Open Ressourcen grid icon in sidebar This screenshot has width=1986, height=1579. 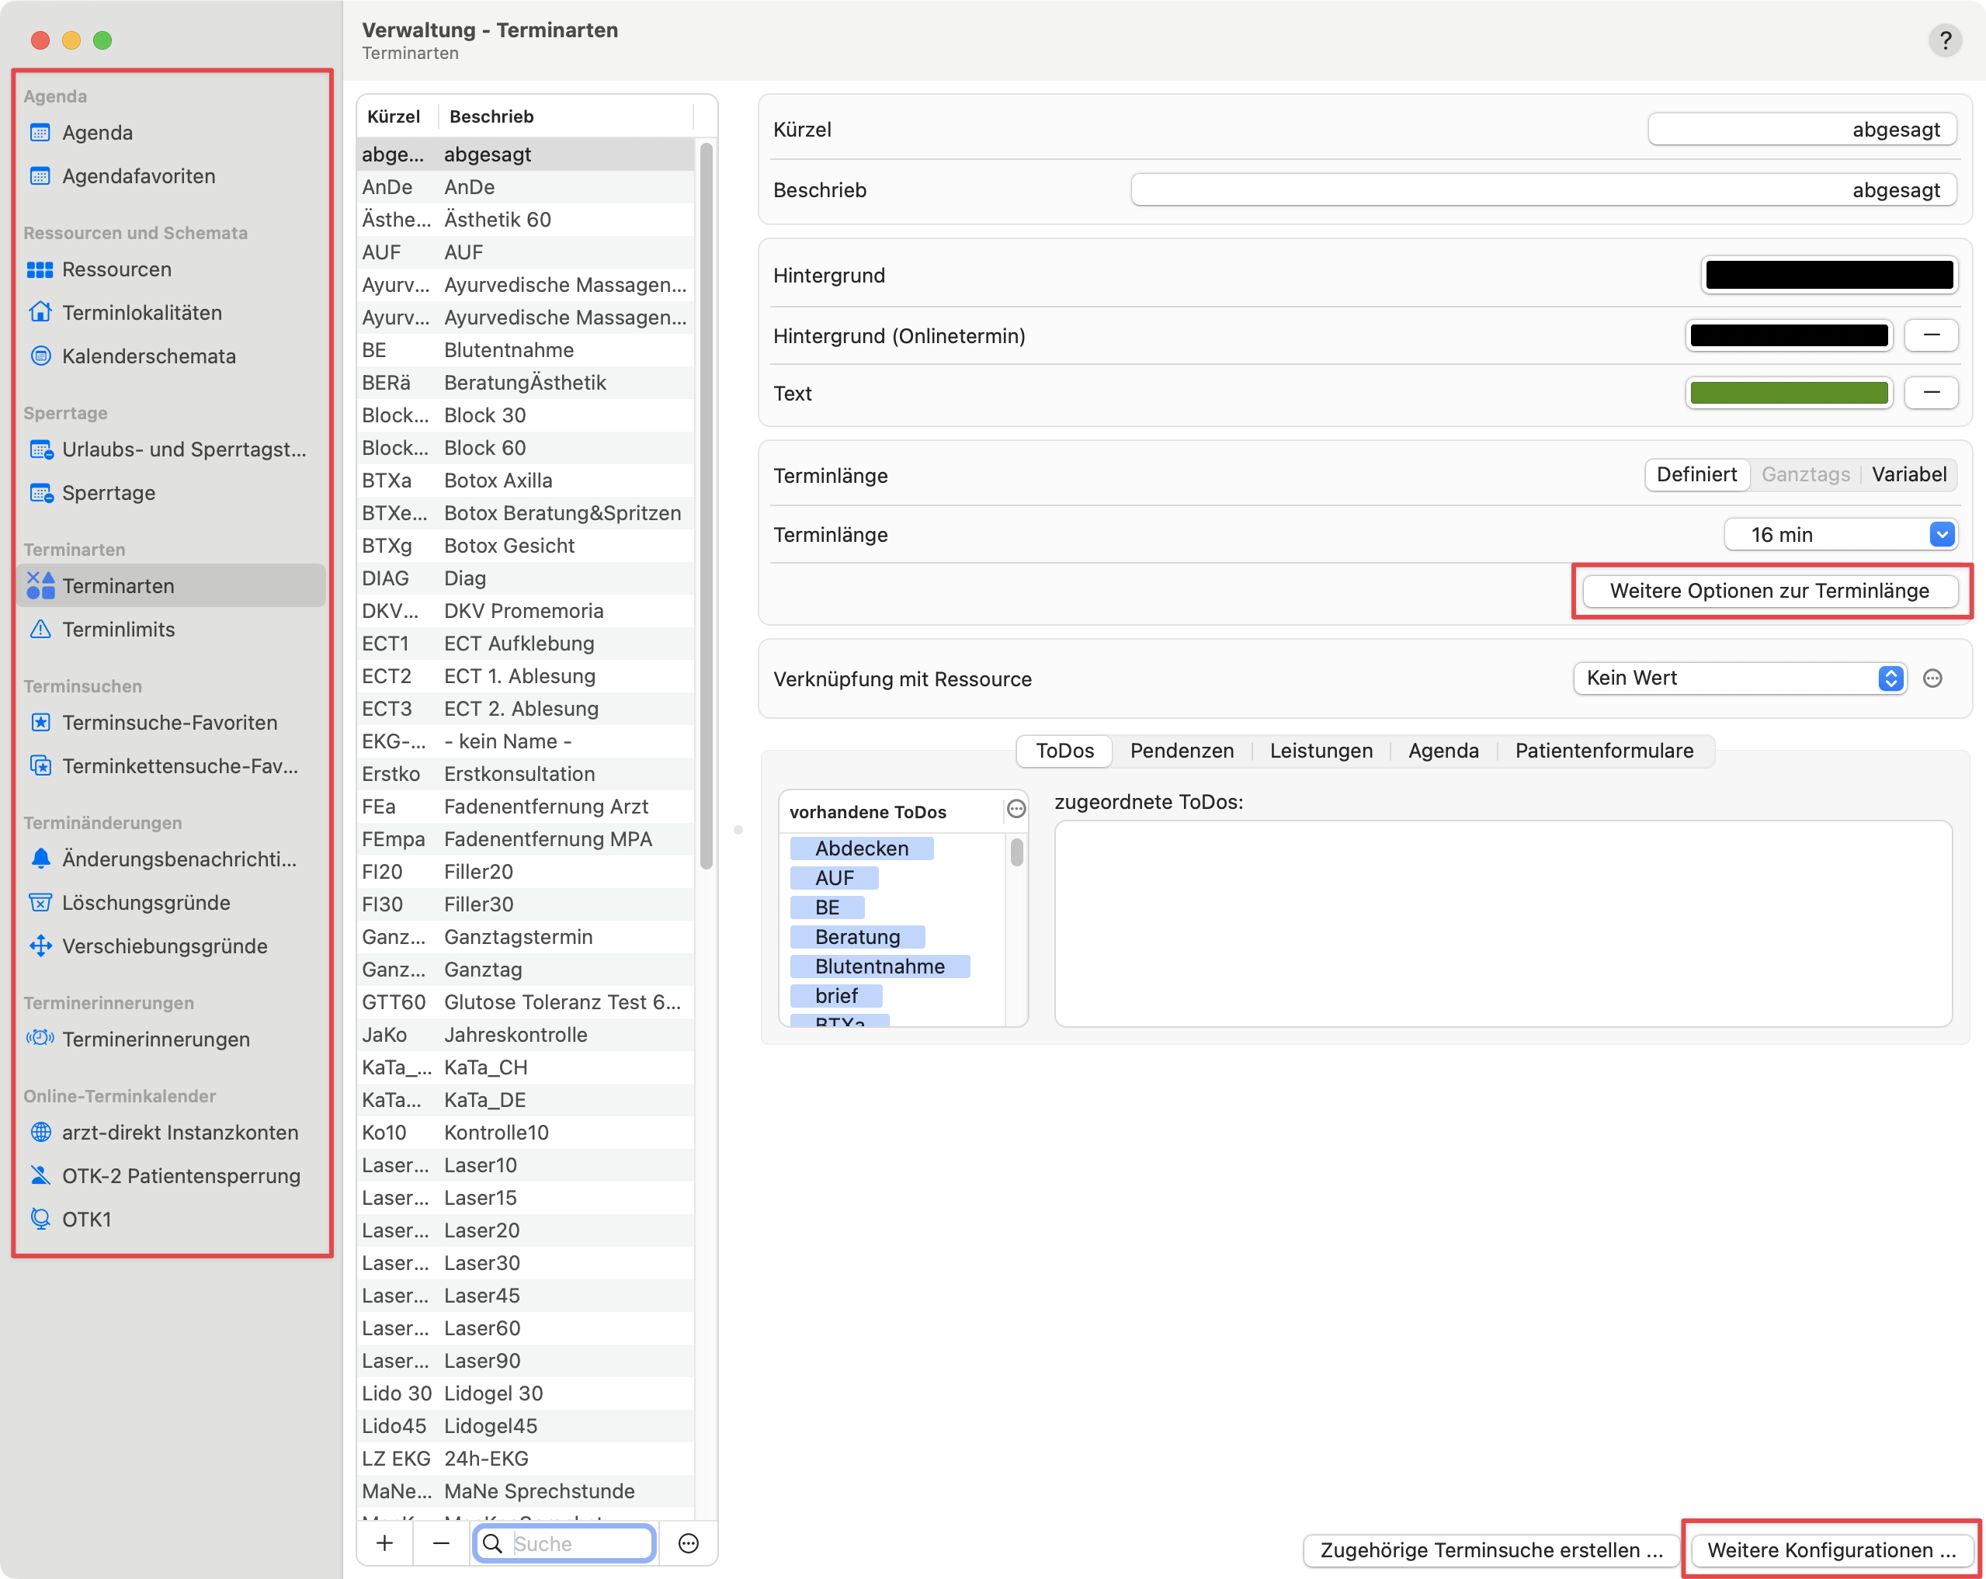(40, 269)
